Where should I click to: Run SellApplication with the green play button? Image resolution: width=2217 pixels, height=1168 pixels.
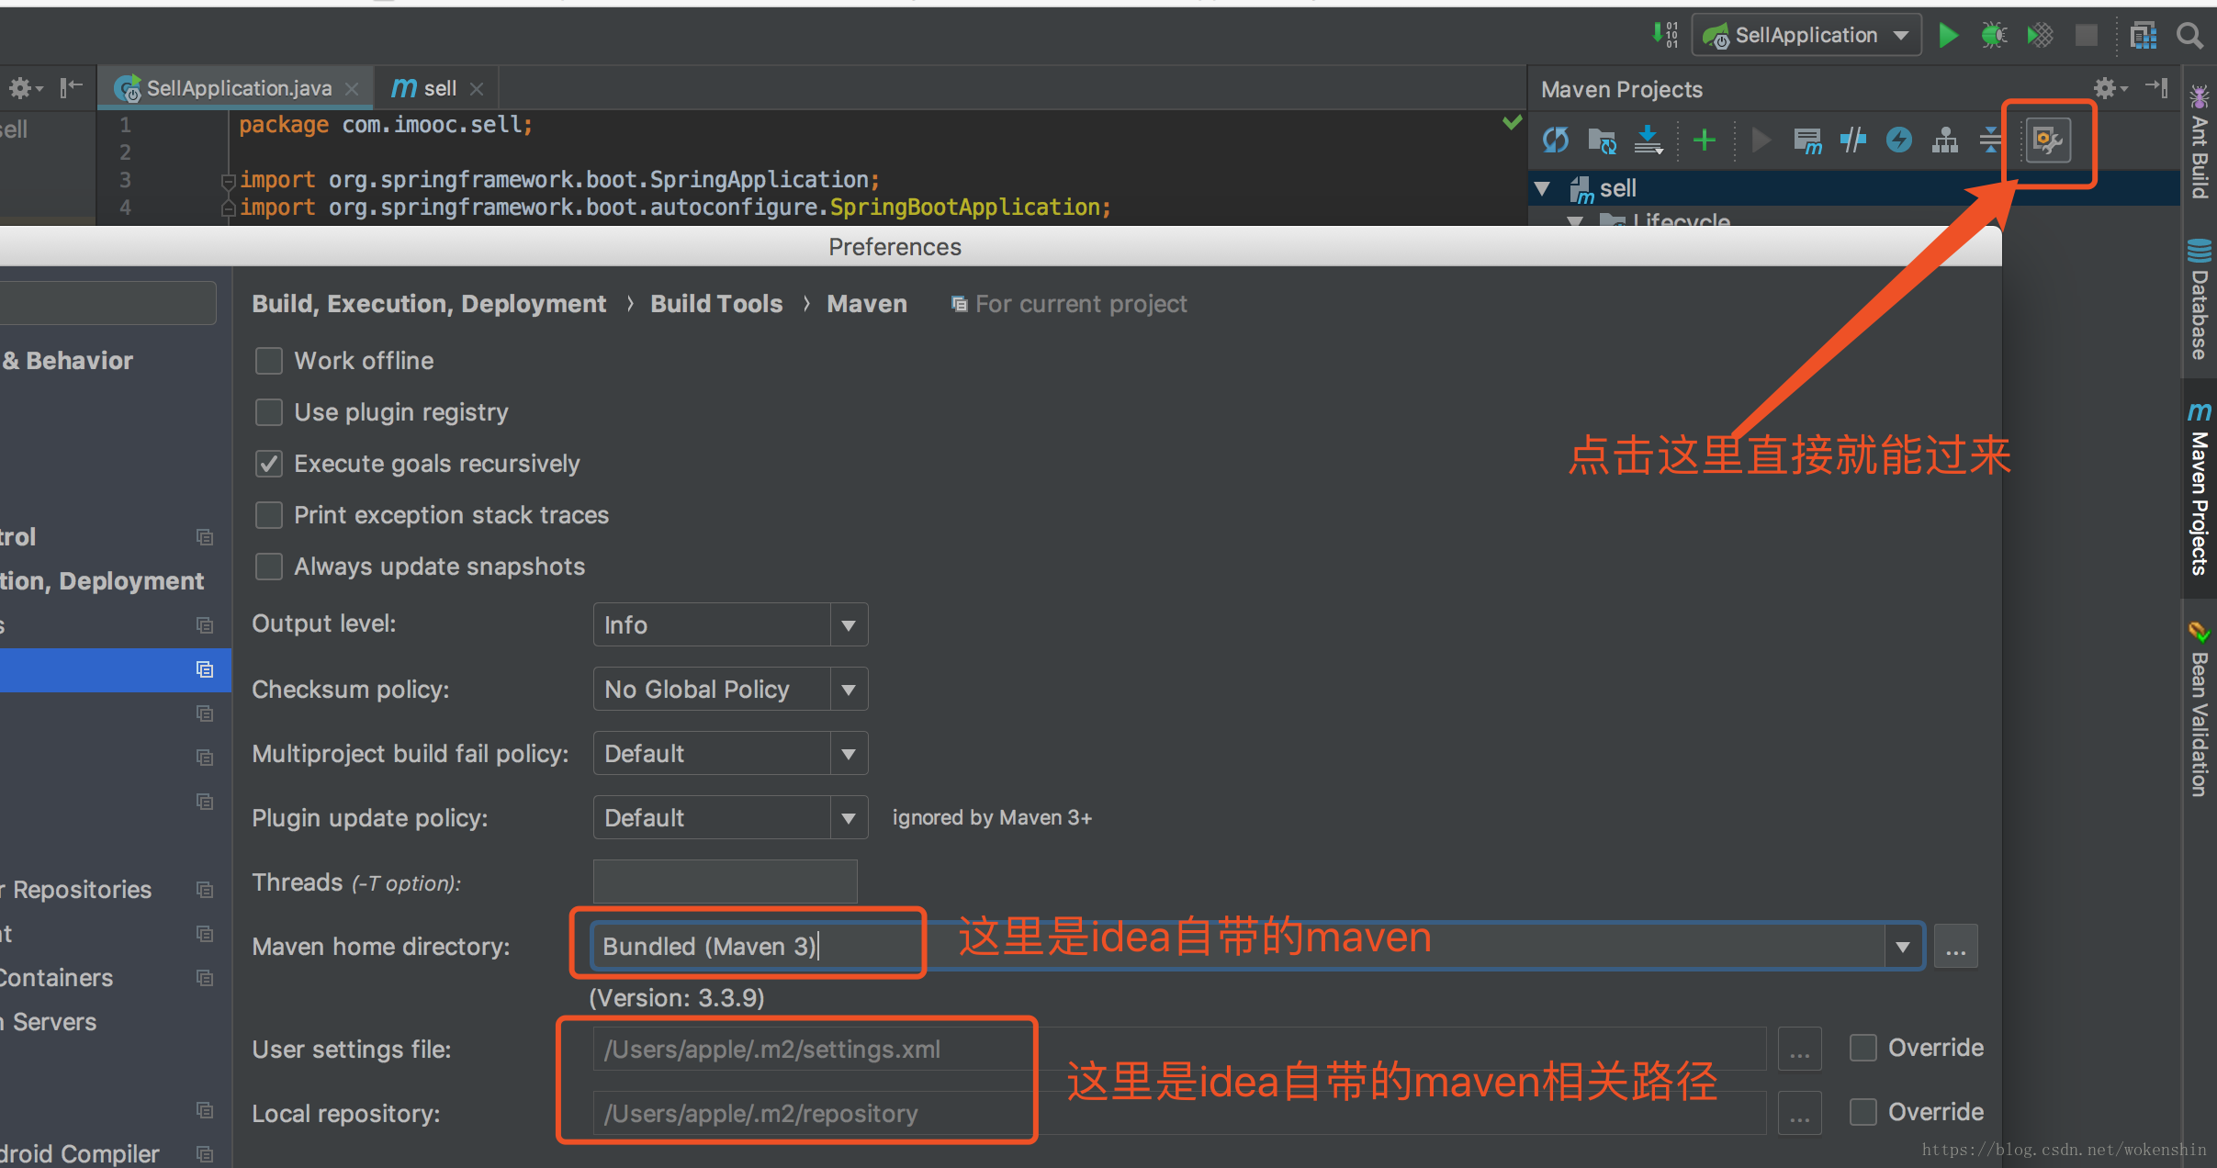pos(1948,36)
